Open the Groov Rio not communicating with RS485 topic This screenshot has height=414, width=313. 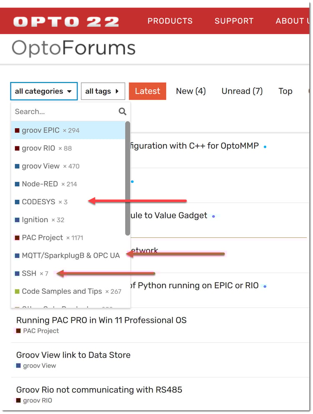pos(99,389)
